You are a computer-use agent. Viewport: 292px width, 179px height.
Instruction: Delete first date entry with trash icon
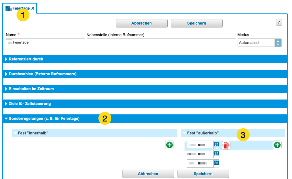click(x=226, y=145)
